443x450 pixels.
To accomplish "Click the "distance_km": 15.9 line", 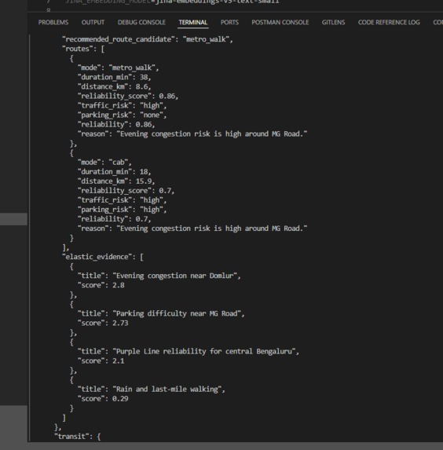I will tap(116, 181).
